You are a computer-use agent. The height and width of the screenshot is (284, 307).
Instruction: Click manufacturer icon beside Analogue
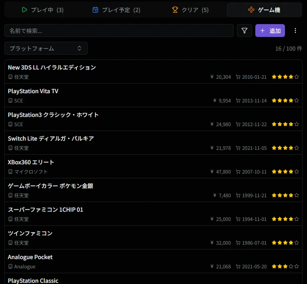coord(10,266)
